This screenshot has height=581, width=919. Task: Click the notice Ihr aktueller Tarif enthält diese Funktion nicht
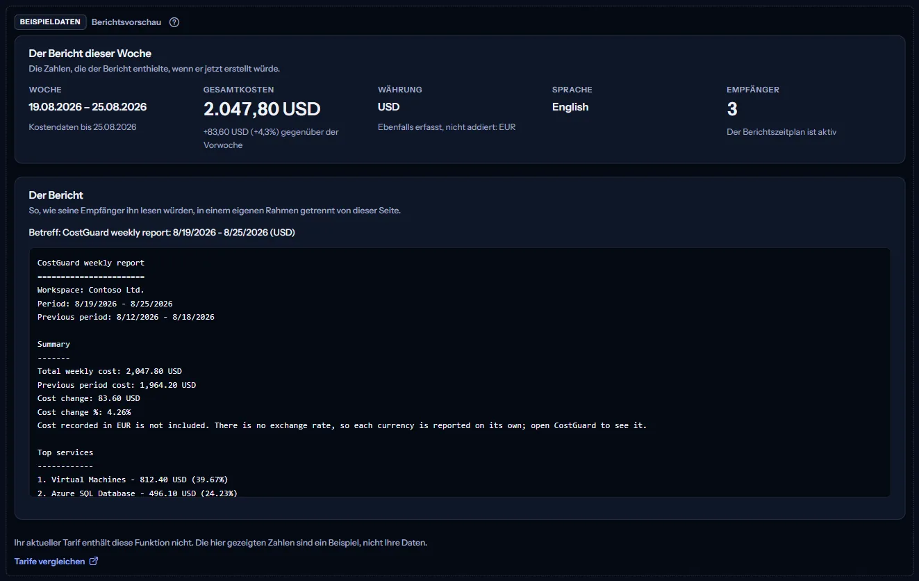coord(221,543)
